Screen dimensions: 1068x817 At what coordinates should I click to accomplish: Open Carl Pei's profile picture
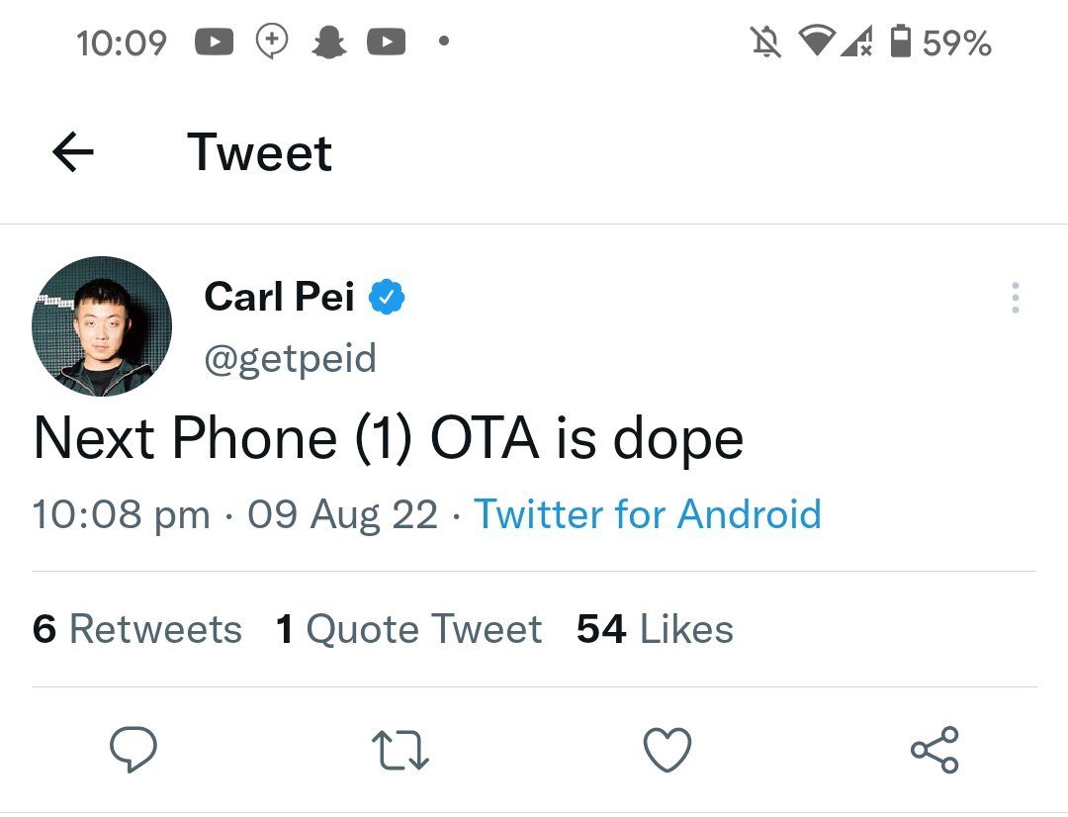(x=102, y=326)
